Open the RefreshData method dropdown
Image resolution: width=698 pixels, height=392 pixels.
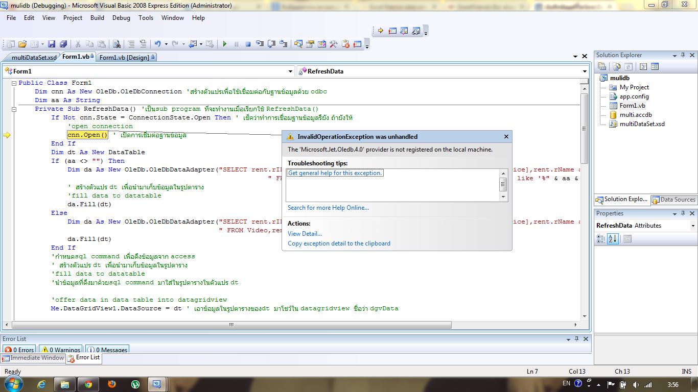(585, 71)
